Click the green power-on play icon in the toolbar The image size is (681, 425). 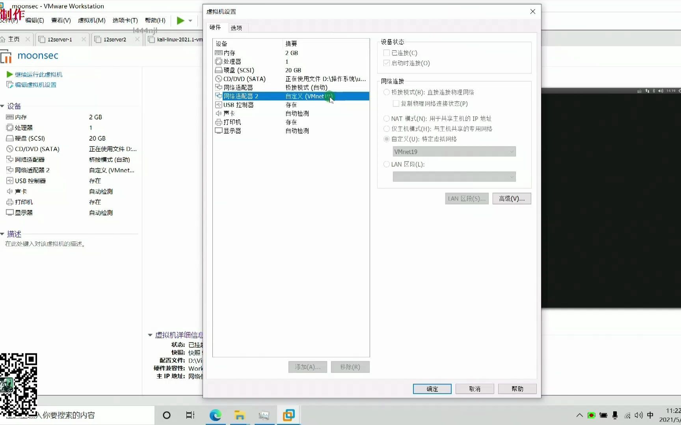[180, 20]
